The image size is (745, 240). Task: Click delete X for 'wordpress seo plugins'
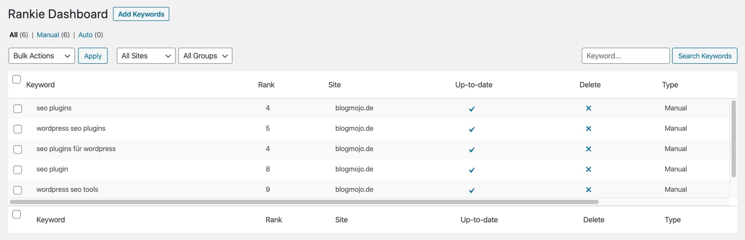click(588, 129)
